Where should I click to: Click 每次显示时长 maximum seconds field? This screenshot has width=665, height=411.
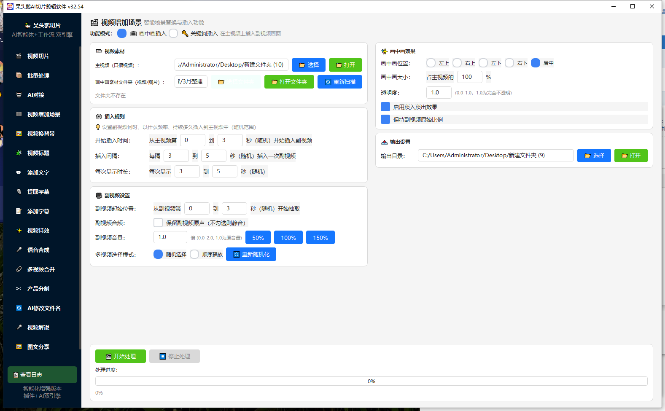(225, 171)
